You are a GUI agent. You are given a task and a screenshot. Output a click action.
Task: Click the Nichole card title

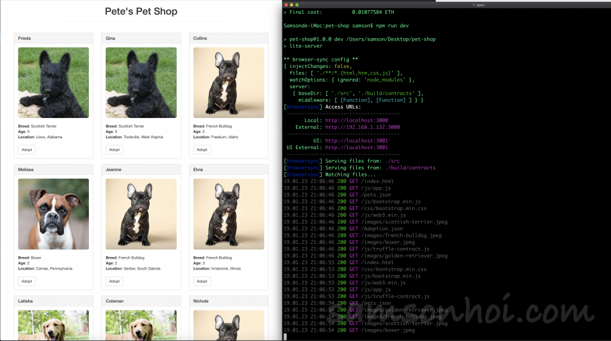[x=200, y=301]
